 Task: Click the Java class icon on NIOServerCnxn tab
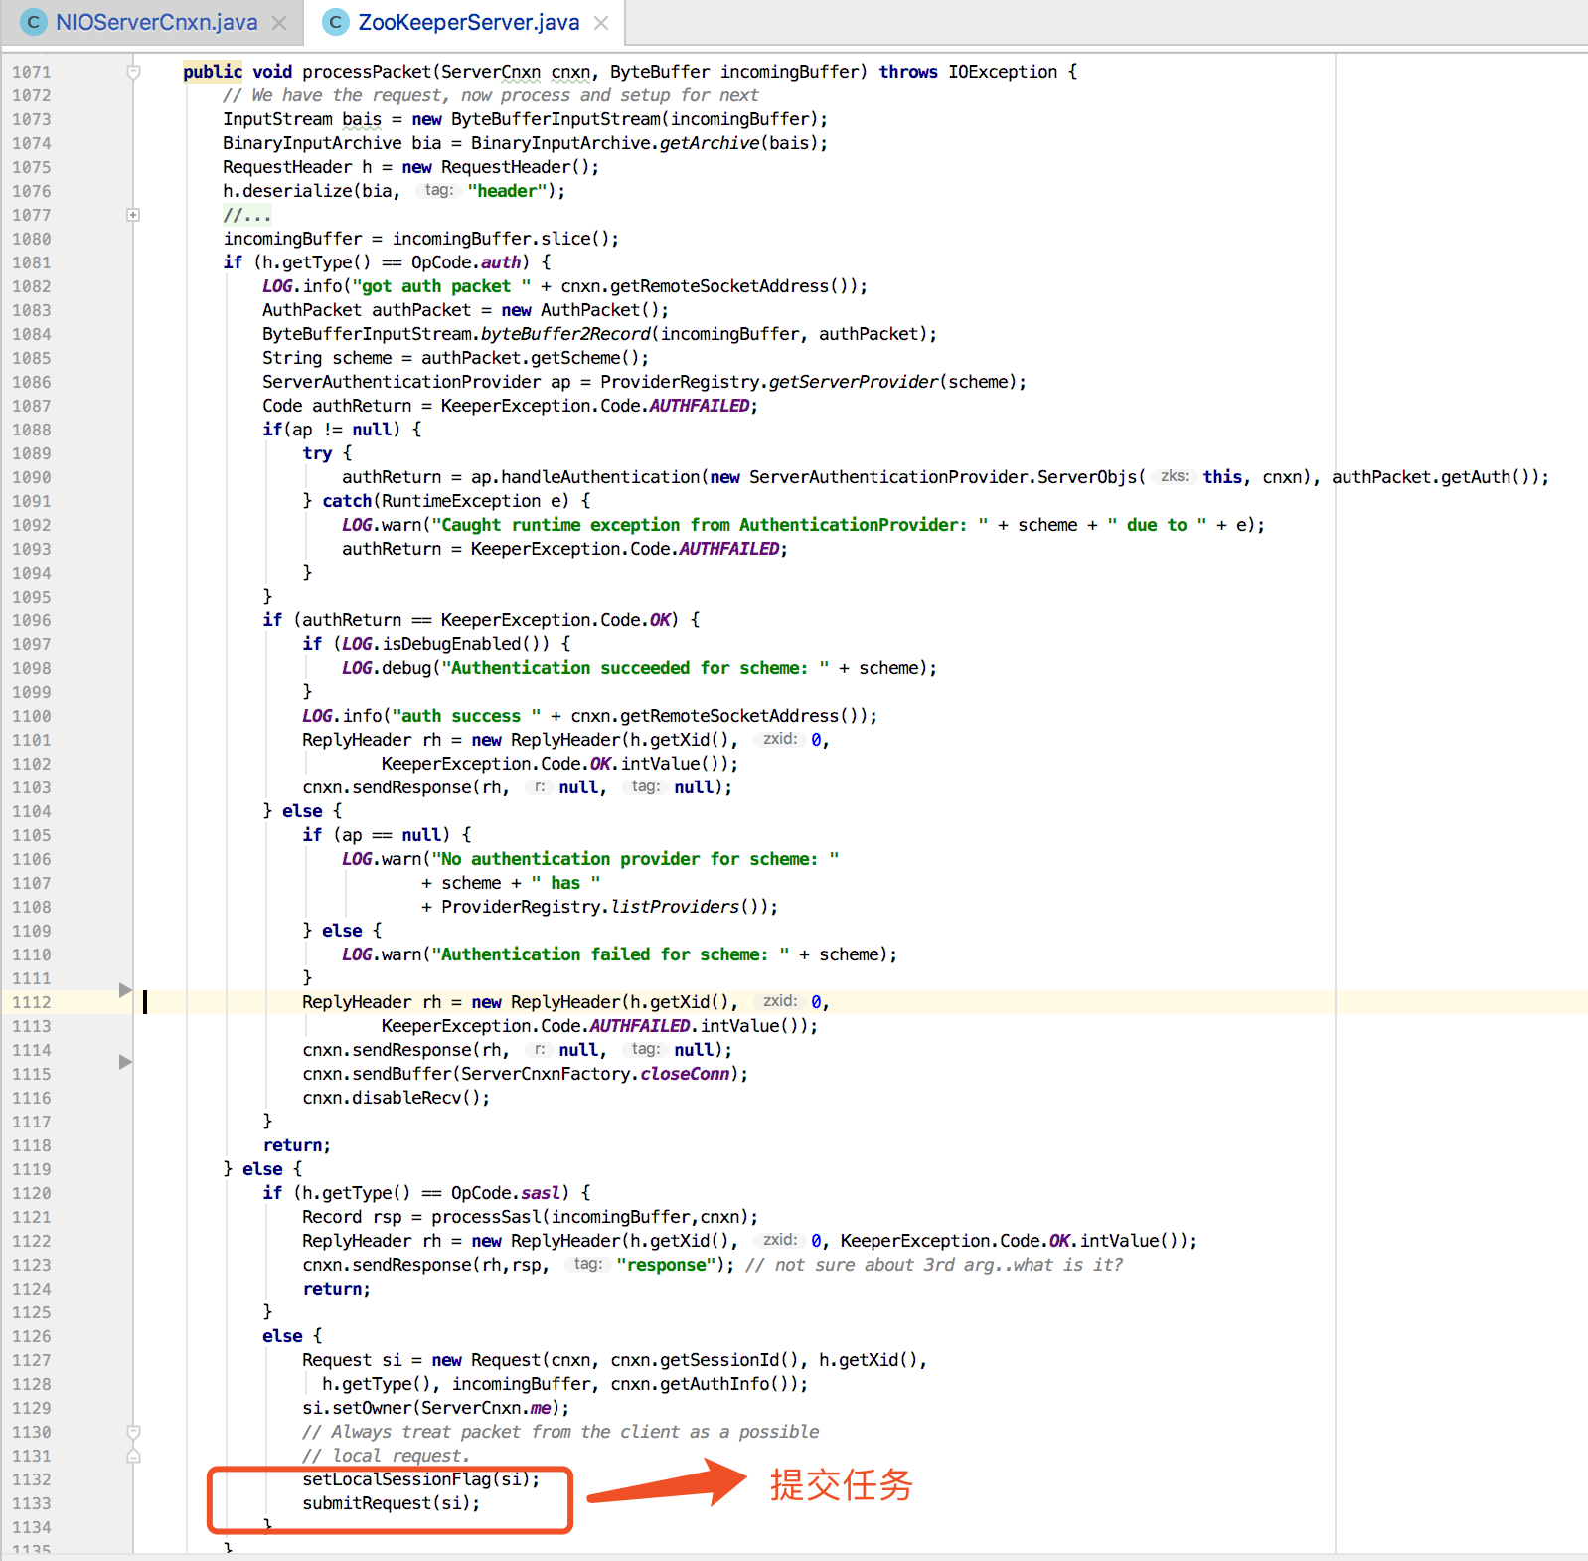[34, 22]
